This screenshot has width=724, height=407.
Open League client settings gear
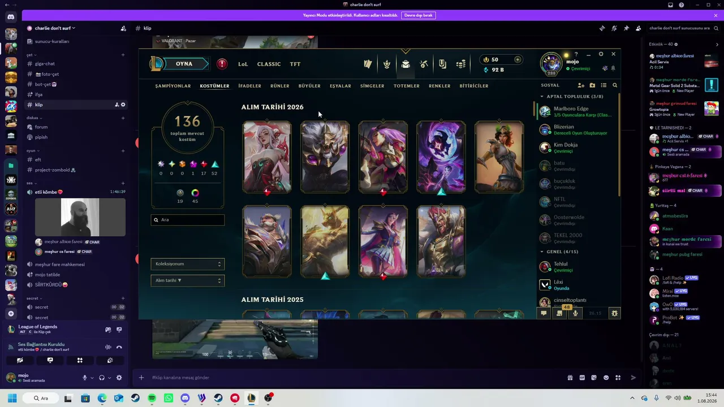[x=601, y=54]
